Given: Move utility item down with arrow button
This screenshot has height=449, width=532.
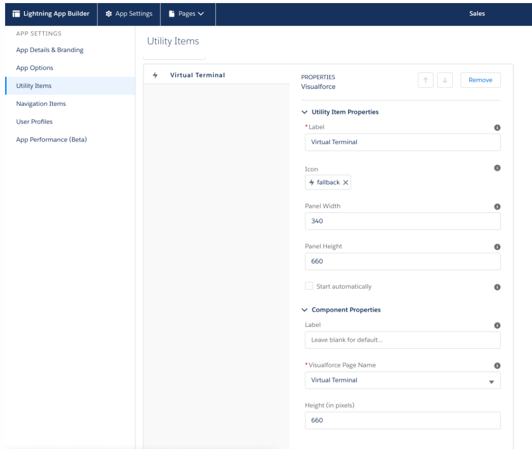Looking at the screenshot, I should [x=445, y=80].
